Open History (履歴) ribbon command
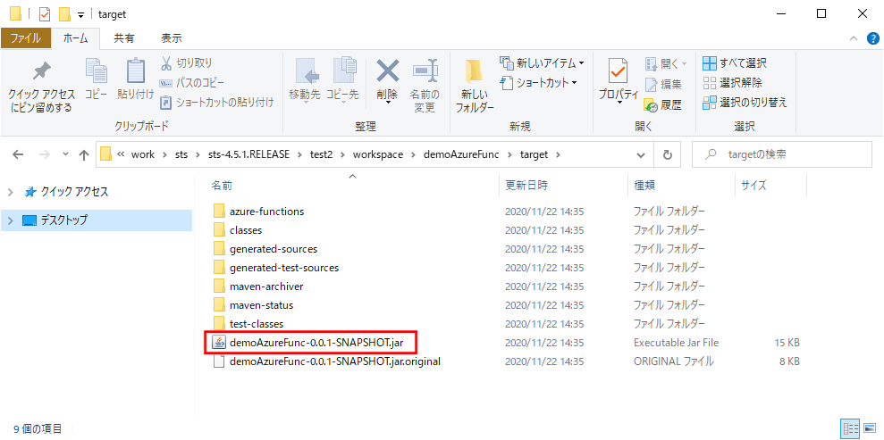 click(663, 104)
